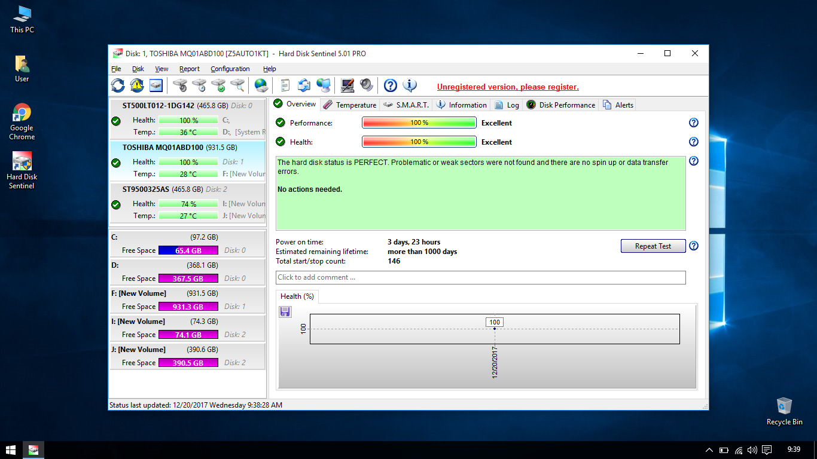Click the refresh icon with yellow warning sign
817x459 pixels.
[137, 85]
